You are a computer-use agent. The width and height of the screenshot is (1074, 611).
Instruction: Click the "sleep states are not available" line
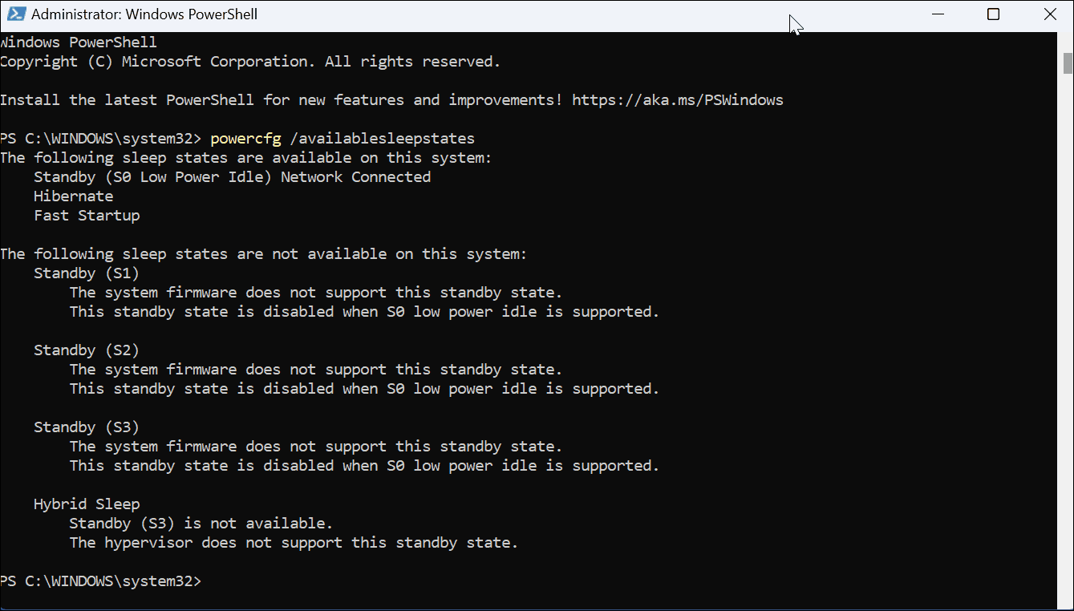pos(263,254)
